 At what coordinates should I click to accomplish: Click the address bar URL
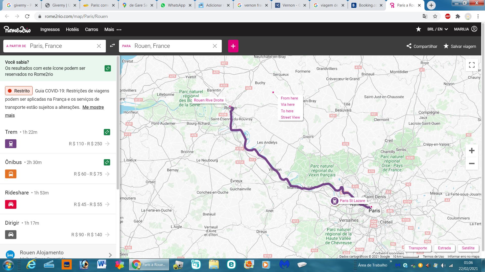[x=76, y=16]
